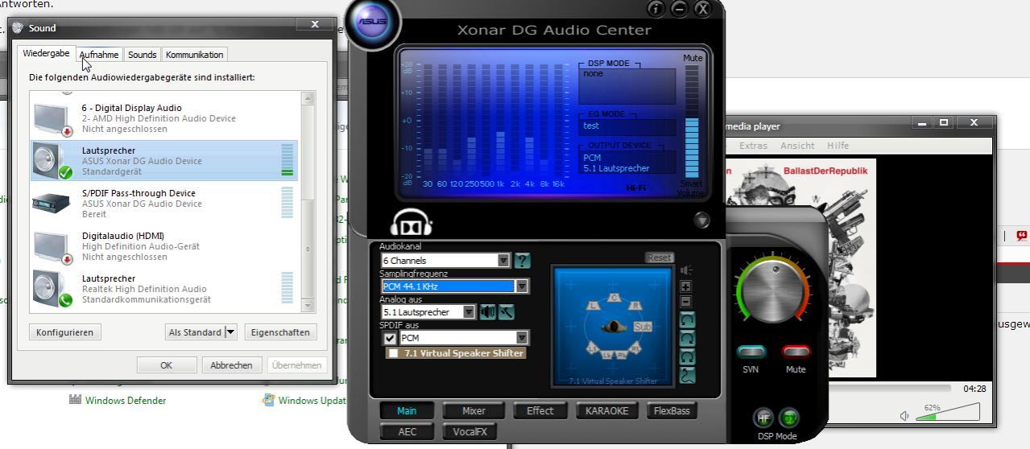1030x449 pixels.
Task: Select the ASUS Xonar DG Lautsprecher device
Action: [164, 160]
